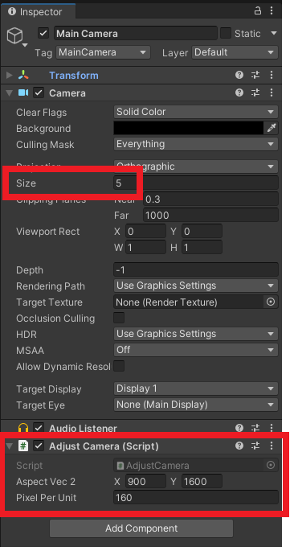
Task: Click the Add Component button
Action: click(141, 528)
